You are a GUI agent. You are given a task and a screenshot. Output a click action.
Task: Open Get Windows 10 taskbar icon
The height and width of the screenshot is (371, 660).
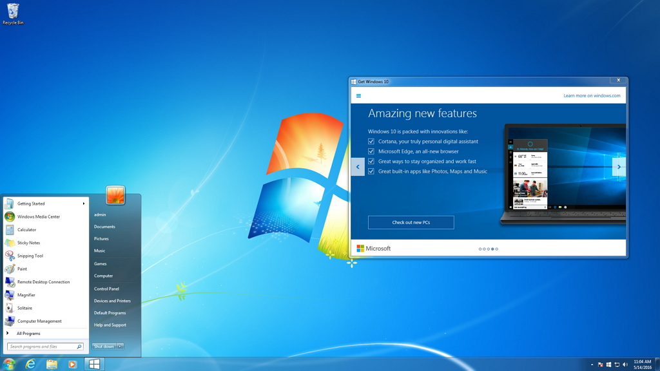94,365
